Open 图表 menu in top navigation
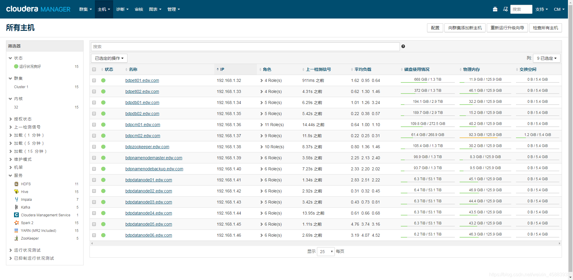 (155, 9)
